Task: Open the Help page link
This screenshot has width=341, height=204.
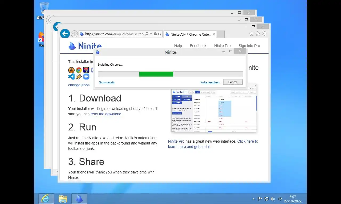Action: point(178,46)
